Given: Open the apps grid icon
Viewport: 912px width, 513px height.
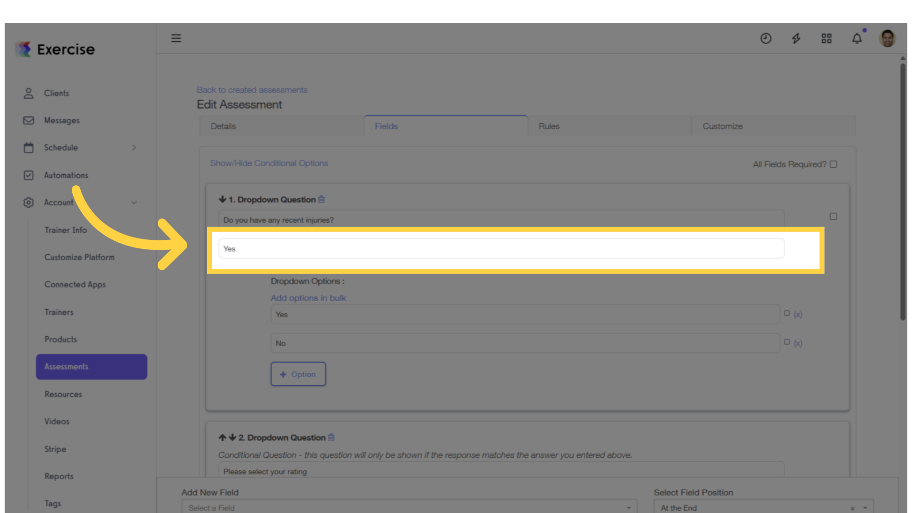Looking at the screenshot, I should coord(826,38).
